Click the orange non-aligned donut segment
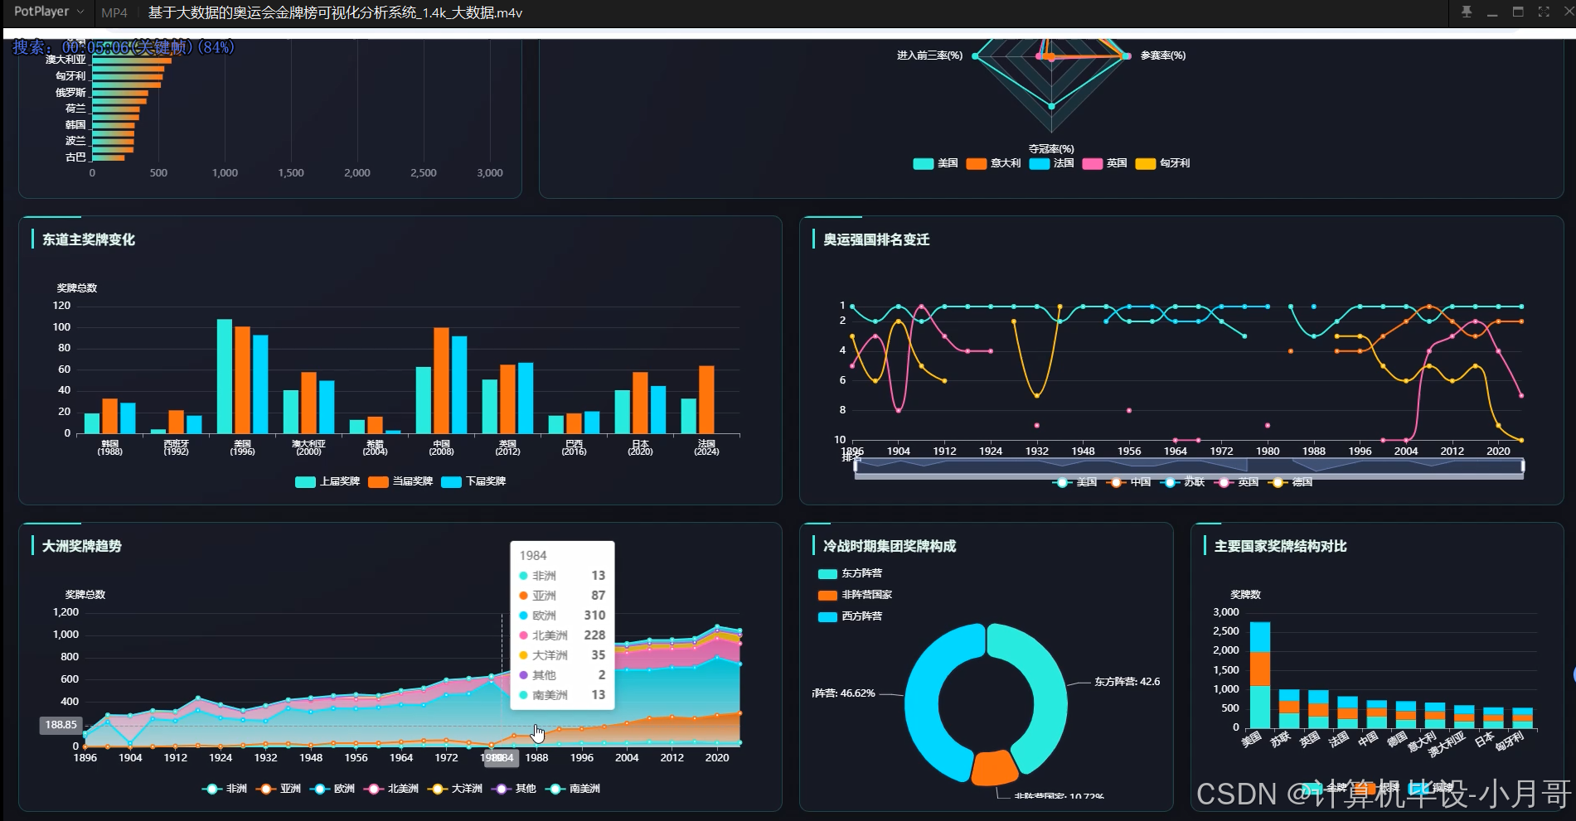 993,769
